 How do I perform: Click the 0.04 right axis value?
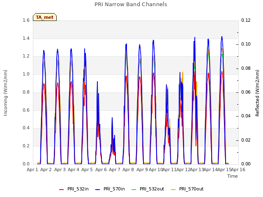[246, 116]
